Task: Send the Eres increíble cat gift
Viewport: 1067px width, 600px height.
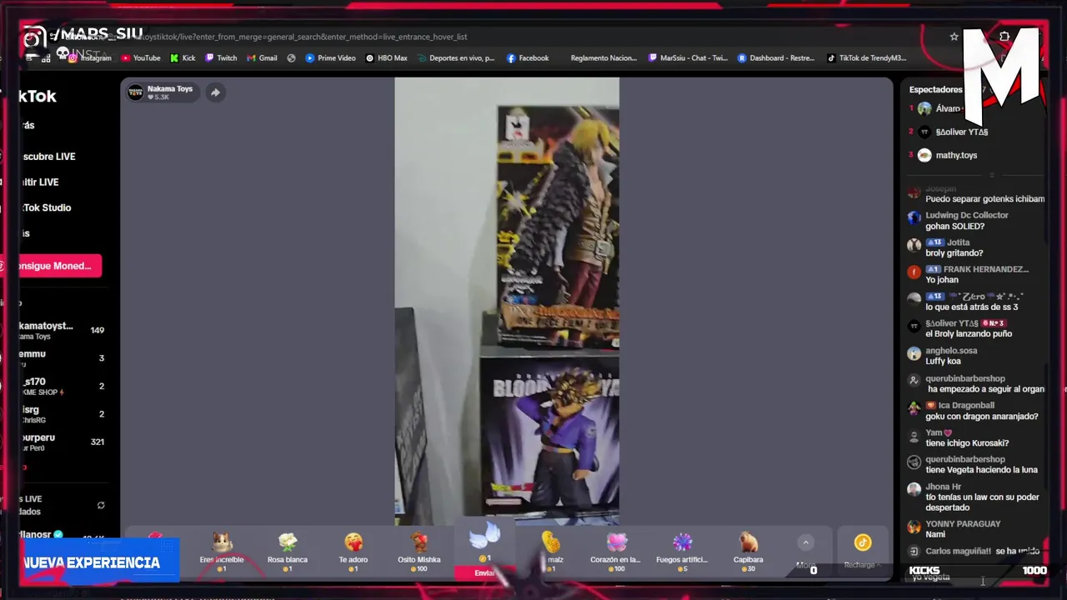Action: [x=222, y=552]
